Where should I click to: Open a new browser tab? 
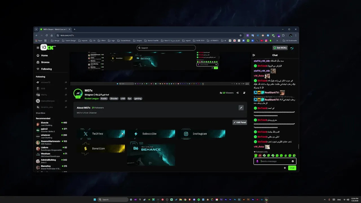click(74, 29)
